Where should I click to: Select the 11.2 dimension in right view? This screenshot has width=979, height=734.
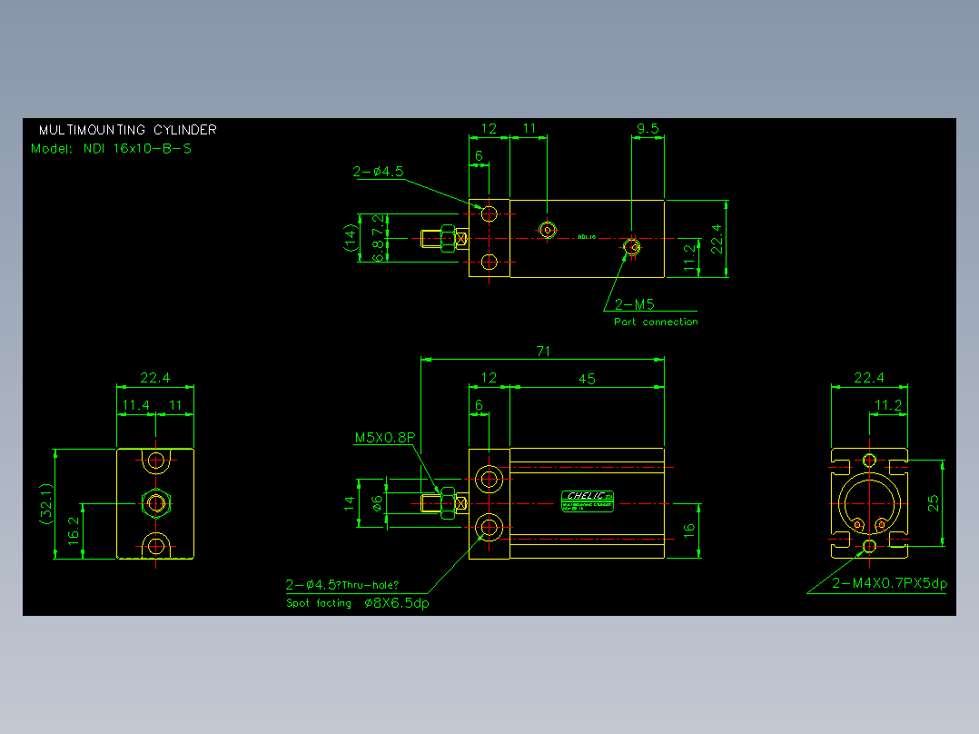[x=888, y=405]
